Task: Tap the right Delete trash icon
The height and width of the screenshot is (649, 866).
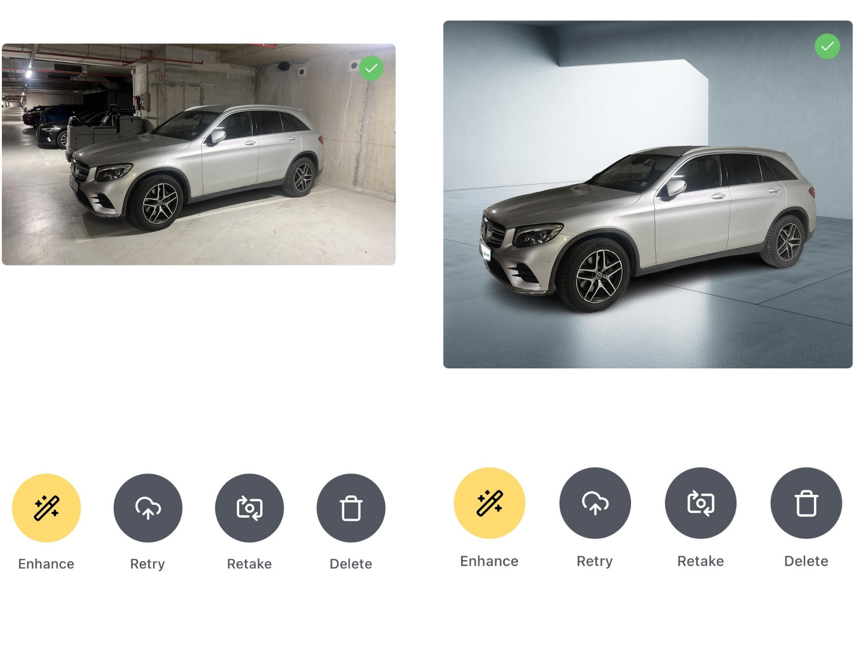Action: (x=806, y=503)
